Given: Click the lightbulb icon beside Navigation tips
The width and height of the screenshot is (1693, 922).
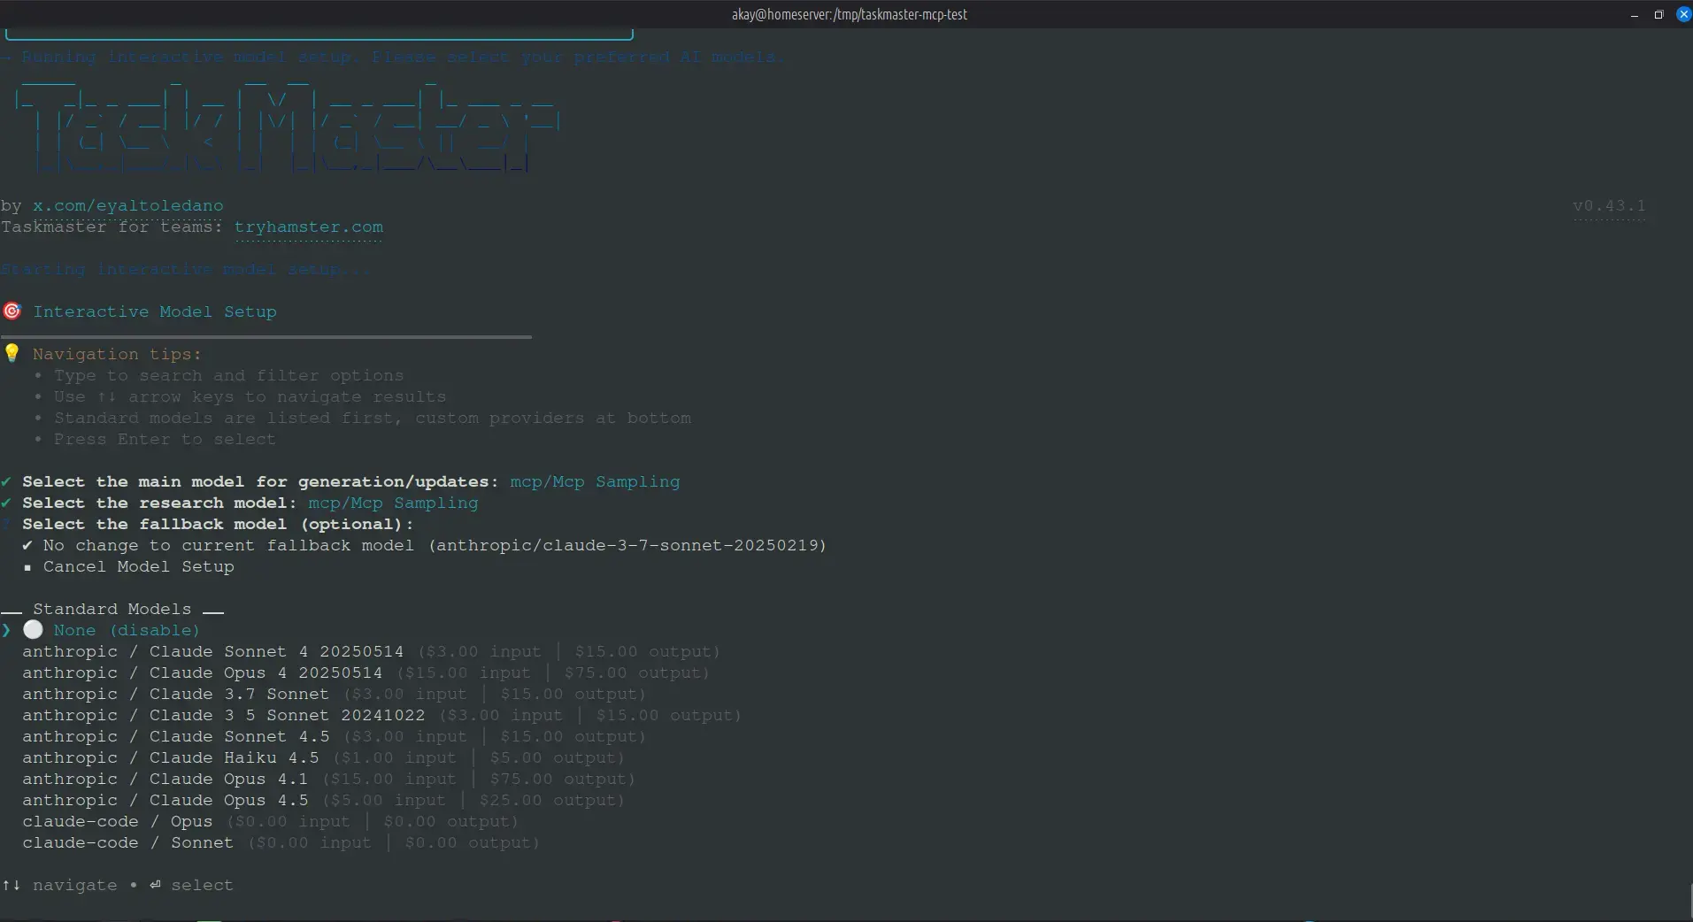Looking at the screenshot, I should [12, 353].
